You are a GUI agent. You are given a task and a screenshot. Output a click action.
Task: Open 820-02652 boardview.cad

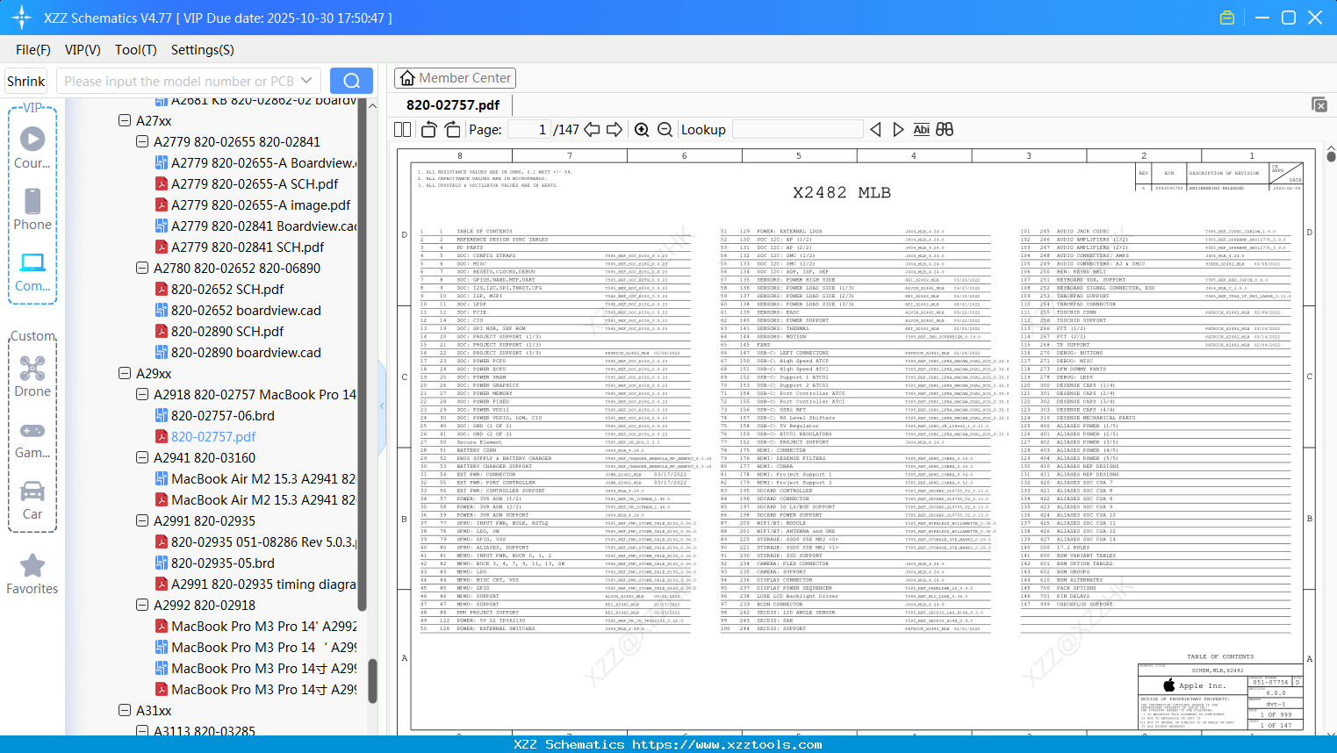pos(238,310)
